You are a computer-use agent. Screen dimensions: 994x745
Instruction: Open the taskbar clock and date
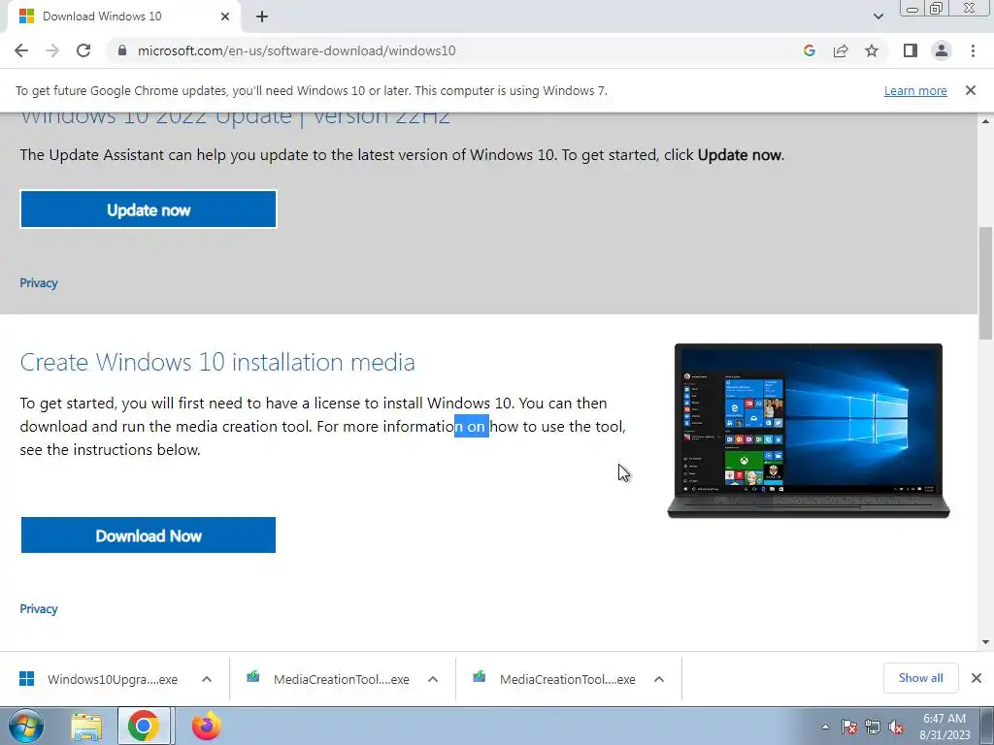(944, 727)
